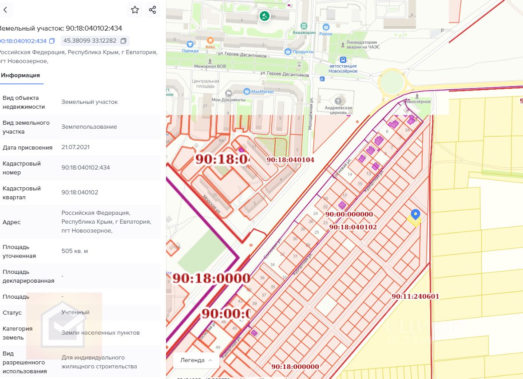Select Аквамарин place icon
Image resolution: width=523 pixels, height=379 pixels.
[x=304, y=26]
